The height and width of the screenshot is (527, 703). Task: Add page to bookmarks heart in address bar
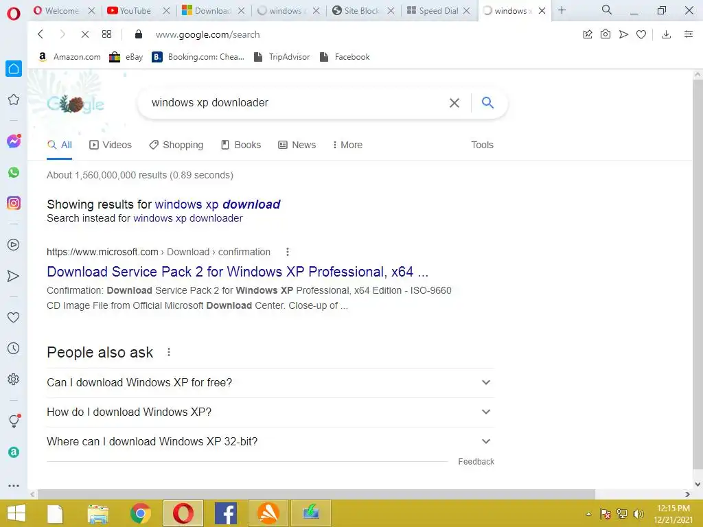641,34
